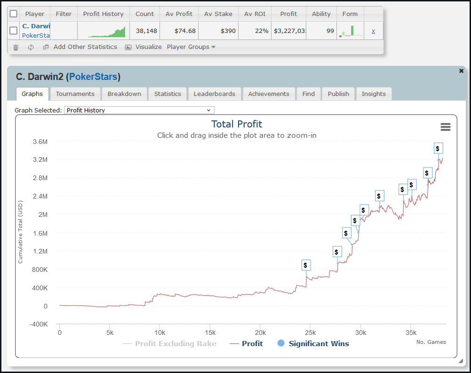This screenshot has width=471, height=373.
Task: Check the C. Darwin2 row checkbox
Action: pyautogui.click(x=14, y=31)
